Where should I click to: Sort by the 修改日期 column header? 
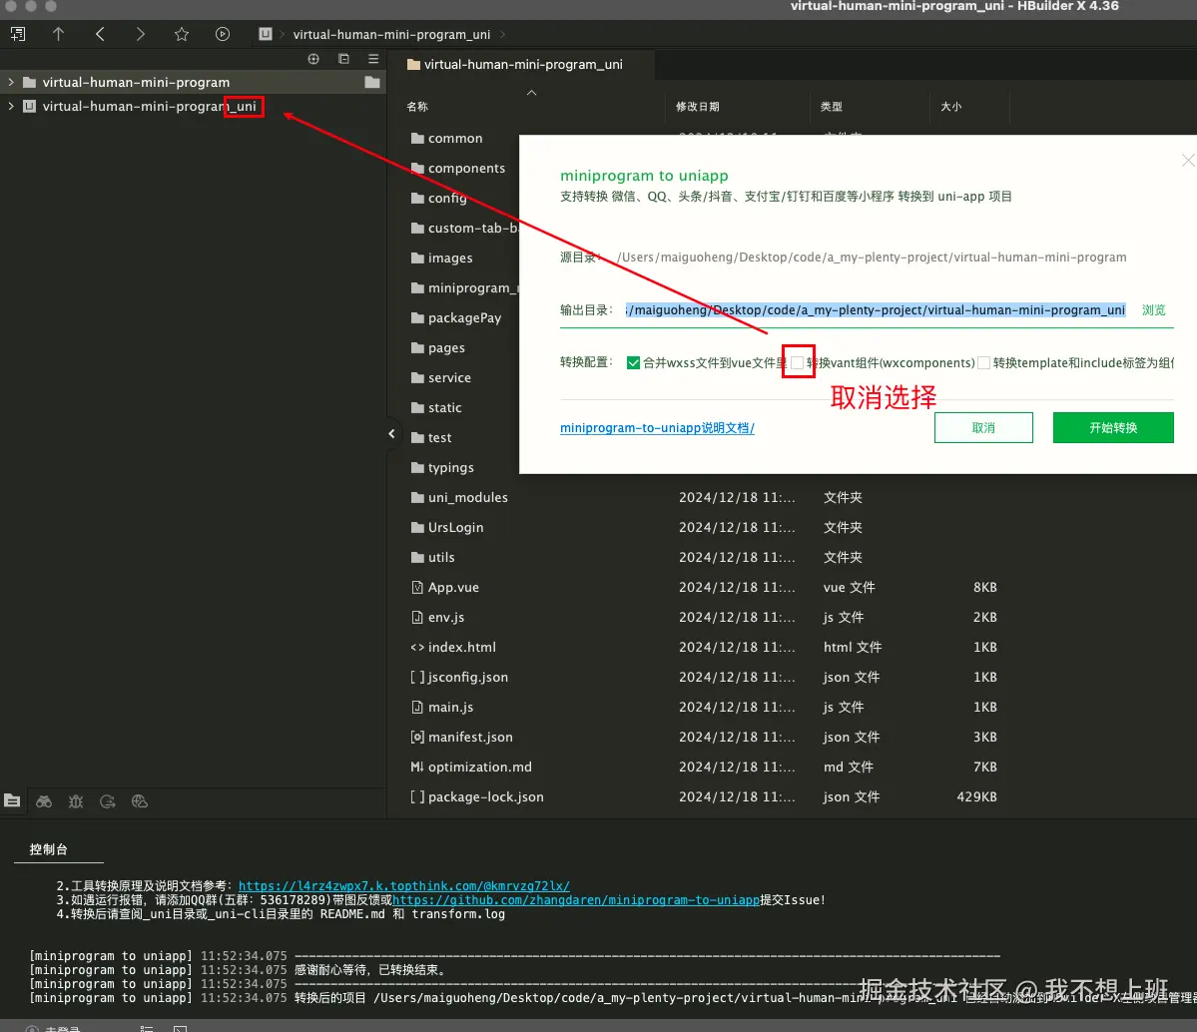(697, 107)
